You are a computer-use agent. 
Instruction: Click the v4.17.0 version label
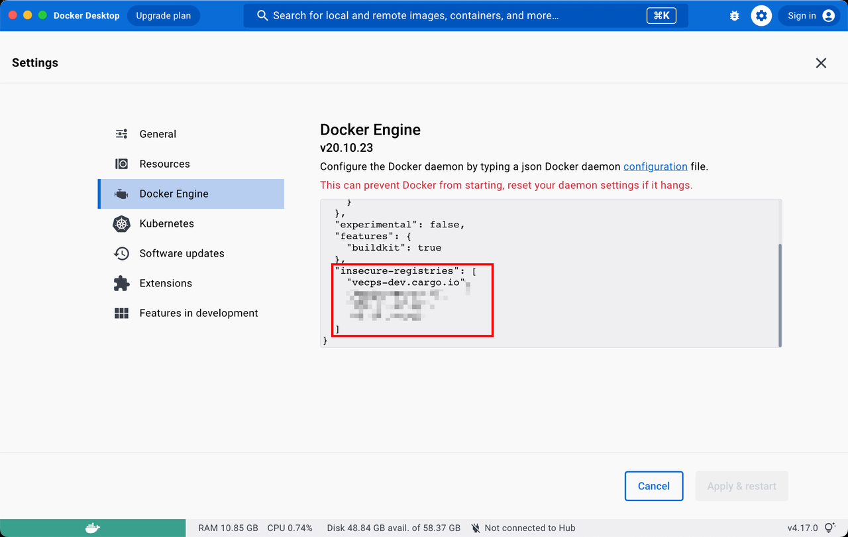click(x=803, y=528)
